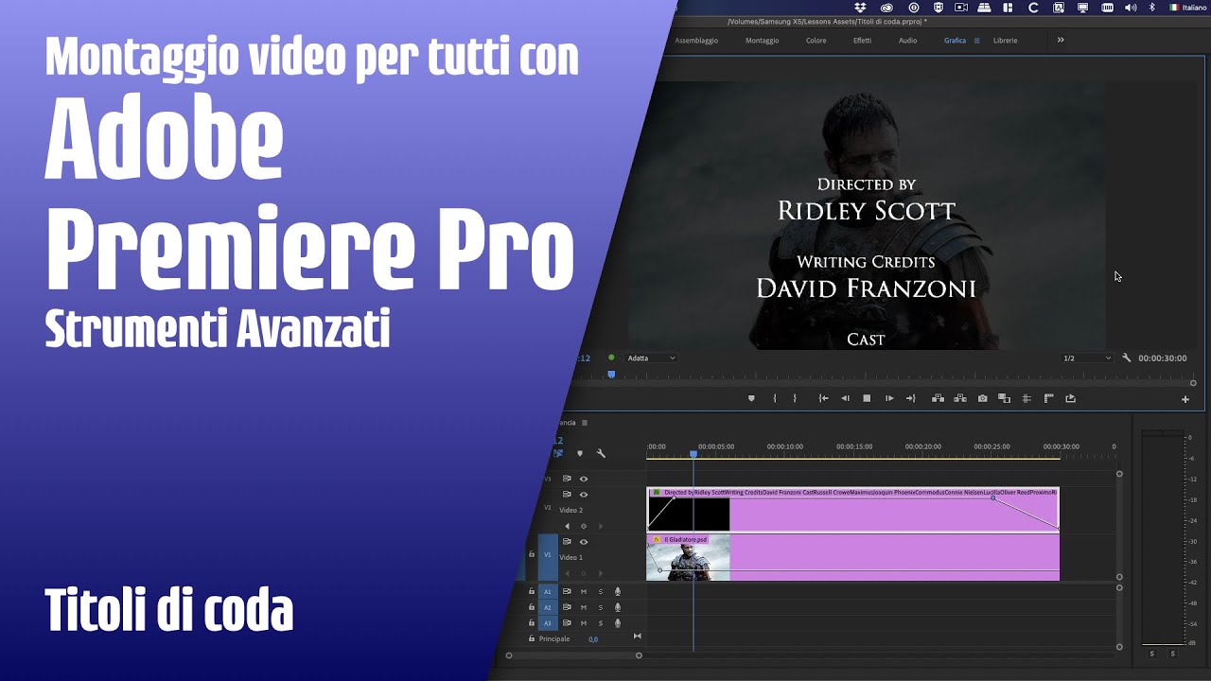
Task: Click the program monitor playhead scrubber
Action: pos(611,375)
